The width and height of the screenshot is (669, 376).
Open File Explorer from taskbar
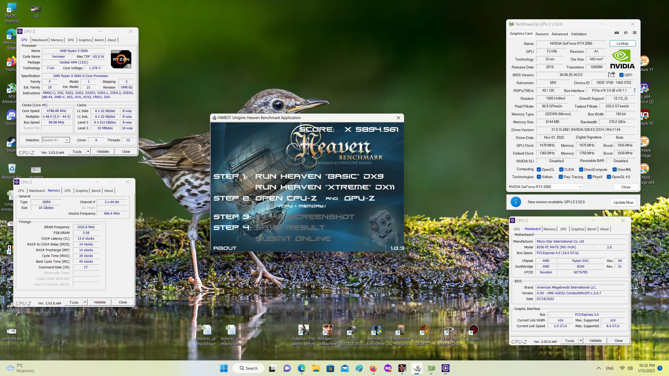point(316,368)
